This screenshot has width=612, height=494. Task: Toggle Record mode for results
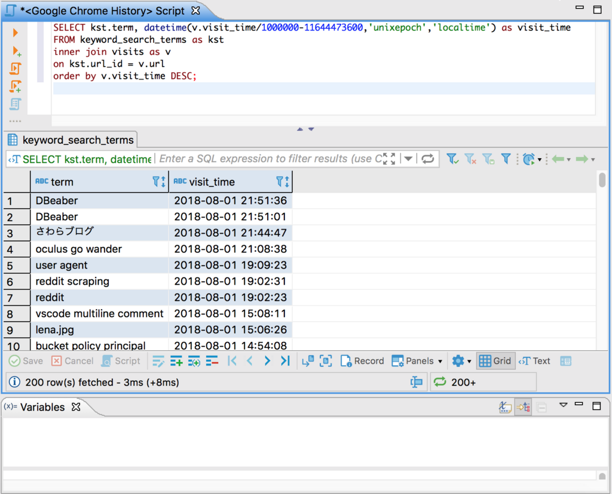(x=362, y=361)
